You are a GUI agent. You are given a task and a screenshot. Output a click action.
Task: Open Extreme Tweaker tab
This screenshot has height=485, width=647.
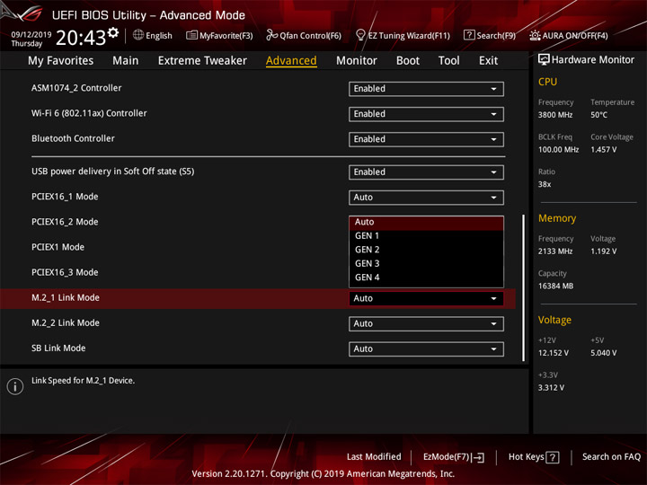pyautogui.click(x=202, y=61)
